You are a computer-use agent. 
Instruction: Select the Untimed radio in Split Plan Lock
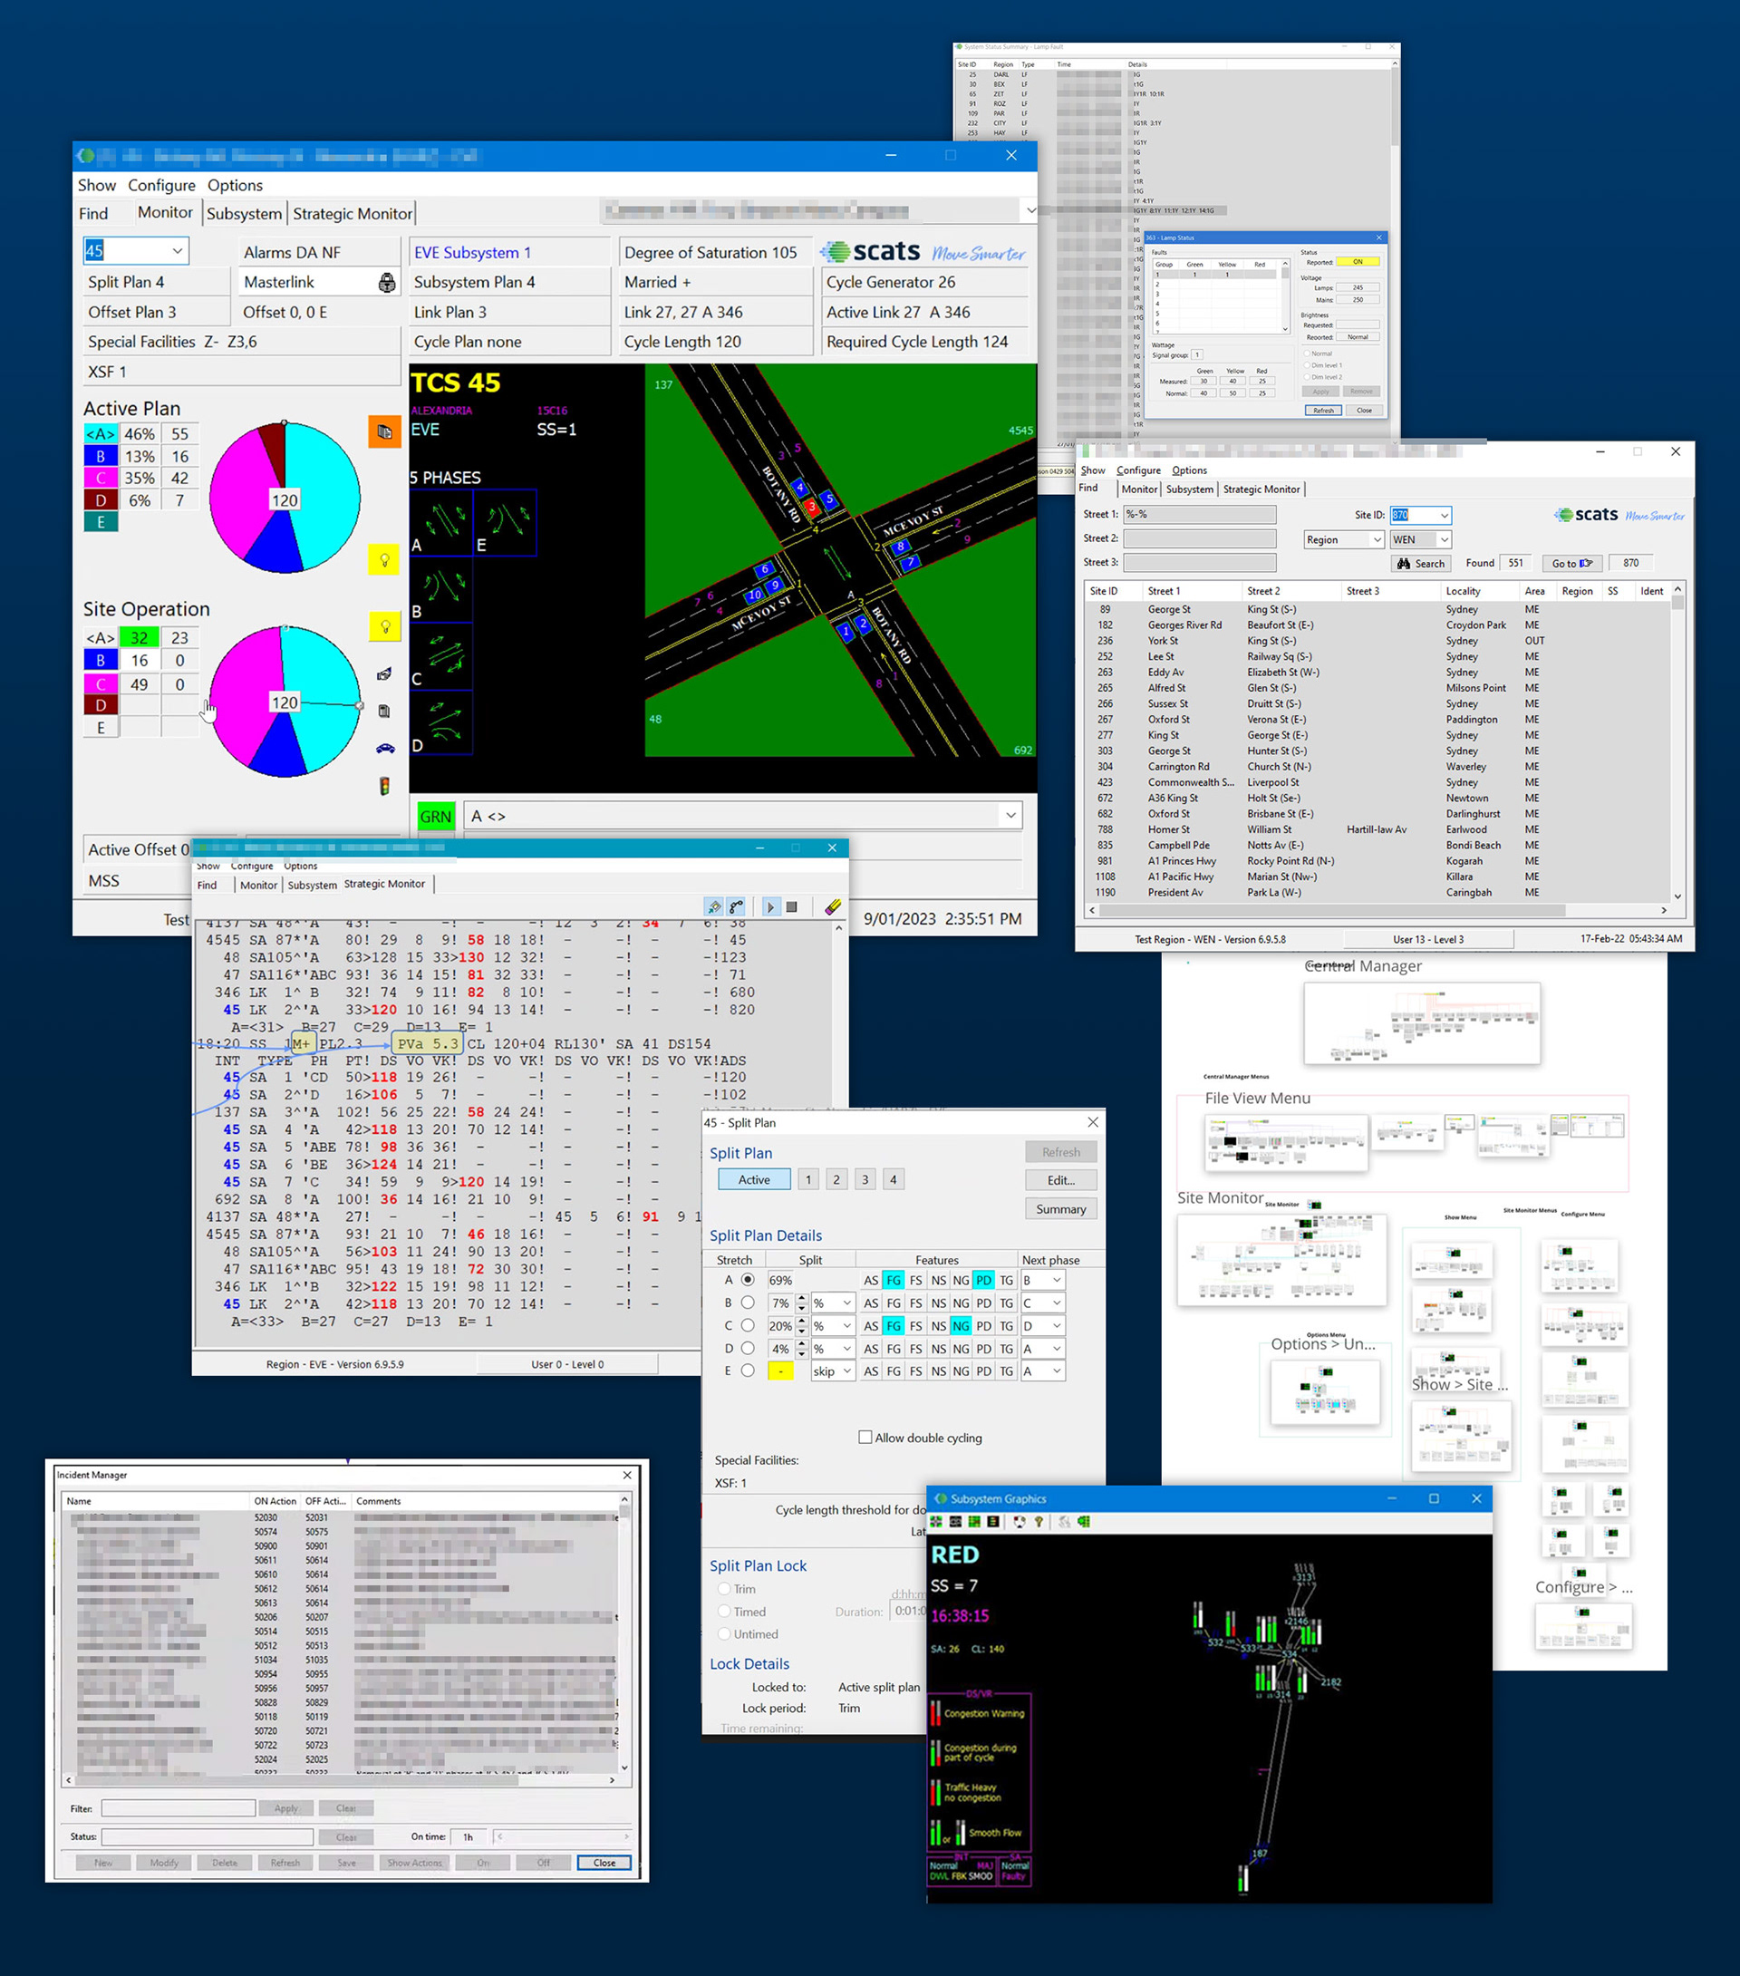(724, 1633)
